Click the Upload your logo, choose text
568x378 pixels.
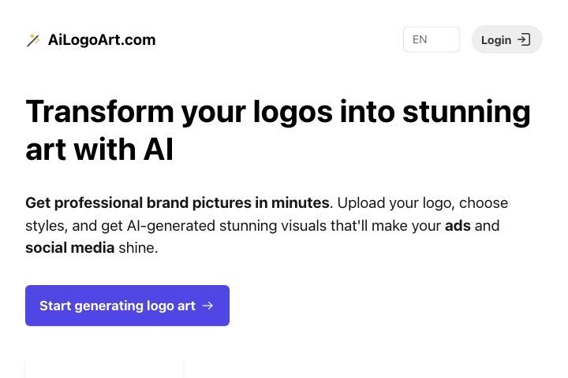click(x=422, y=203)
